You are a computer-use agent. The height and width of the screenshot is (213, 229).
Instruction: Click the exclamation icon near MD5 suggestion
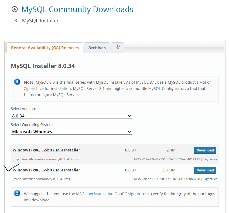[17, 193]
